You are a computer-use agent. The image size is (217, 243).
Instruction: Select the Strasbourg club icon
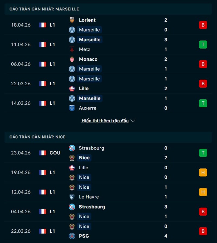[72, 148]
